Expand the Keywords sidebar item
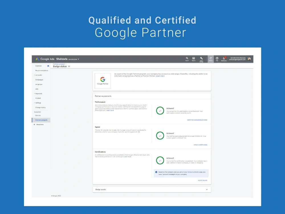285x214 pixels. coord(34,94)
